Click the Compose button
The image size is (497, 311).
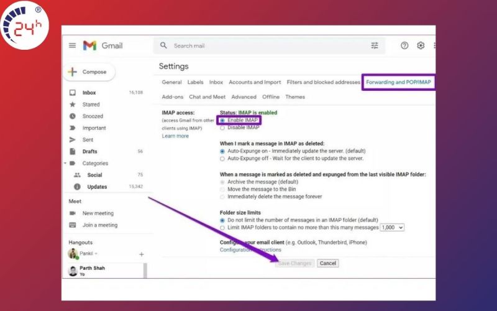click(89, 72)
